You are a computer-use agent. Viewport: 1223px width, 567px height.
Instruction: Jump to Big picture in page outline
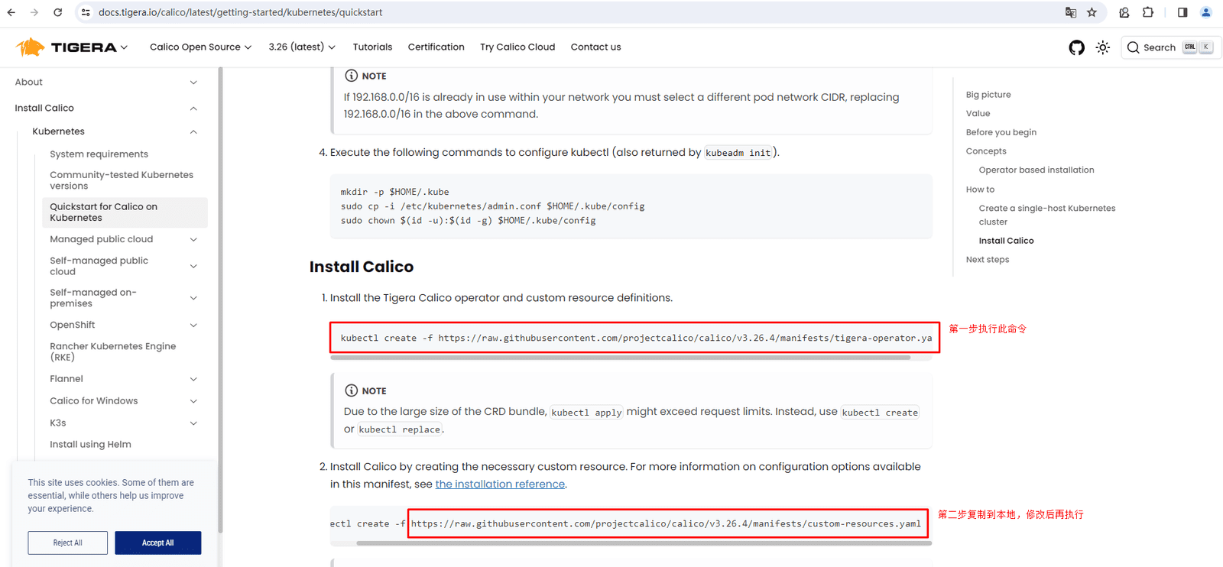(x=988, y=95)
